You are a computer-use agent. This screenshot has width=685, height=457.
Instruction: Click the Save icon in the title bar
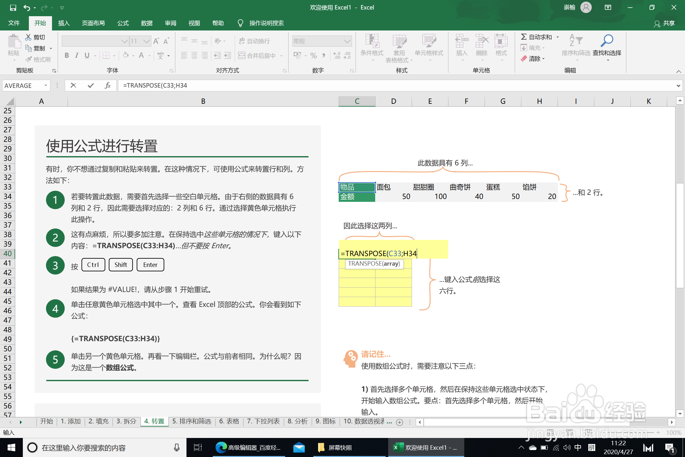pos(13,8)
